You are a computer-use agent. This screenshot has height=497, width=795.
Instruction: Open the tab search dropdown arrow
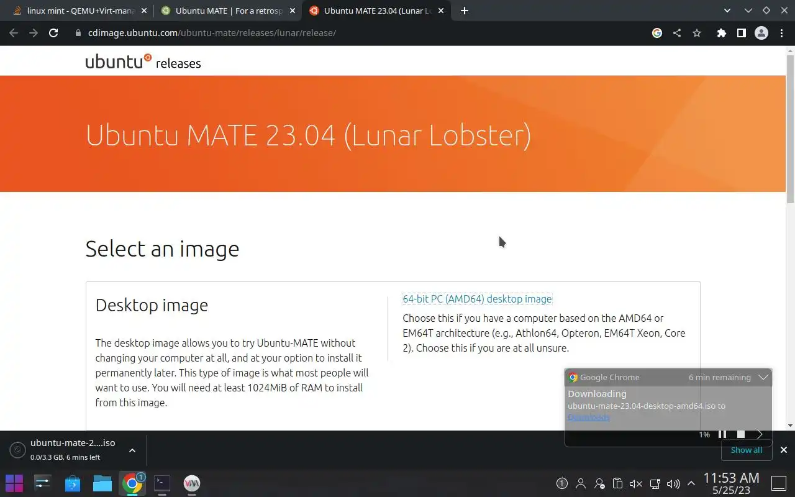click(728, 11)
